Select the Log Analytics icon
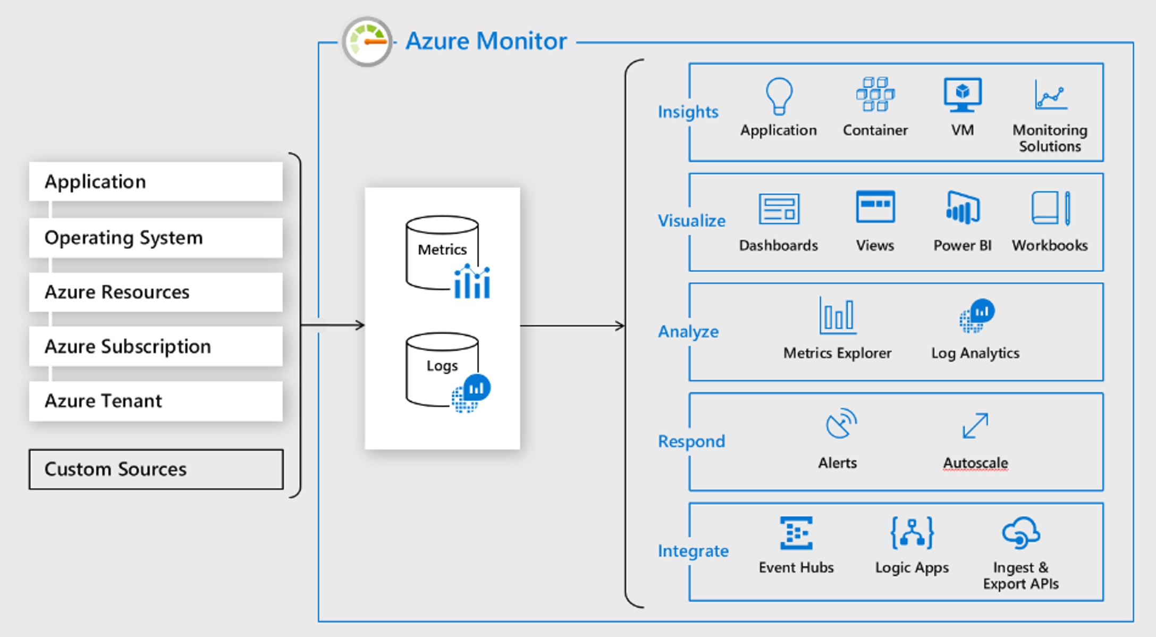 coord(976,316)
